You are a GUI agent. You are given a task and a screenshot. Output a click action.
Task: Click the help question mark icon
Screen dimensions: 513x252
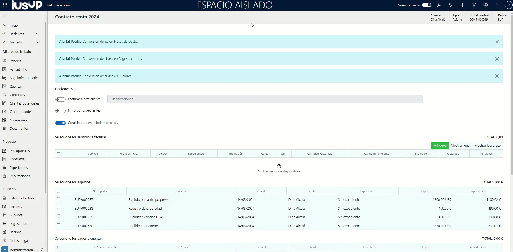(497, 5)
